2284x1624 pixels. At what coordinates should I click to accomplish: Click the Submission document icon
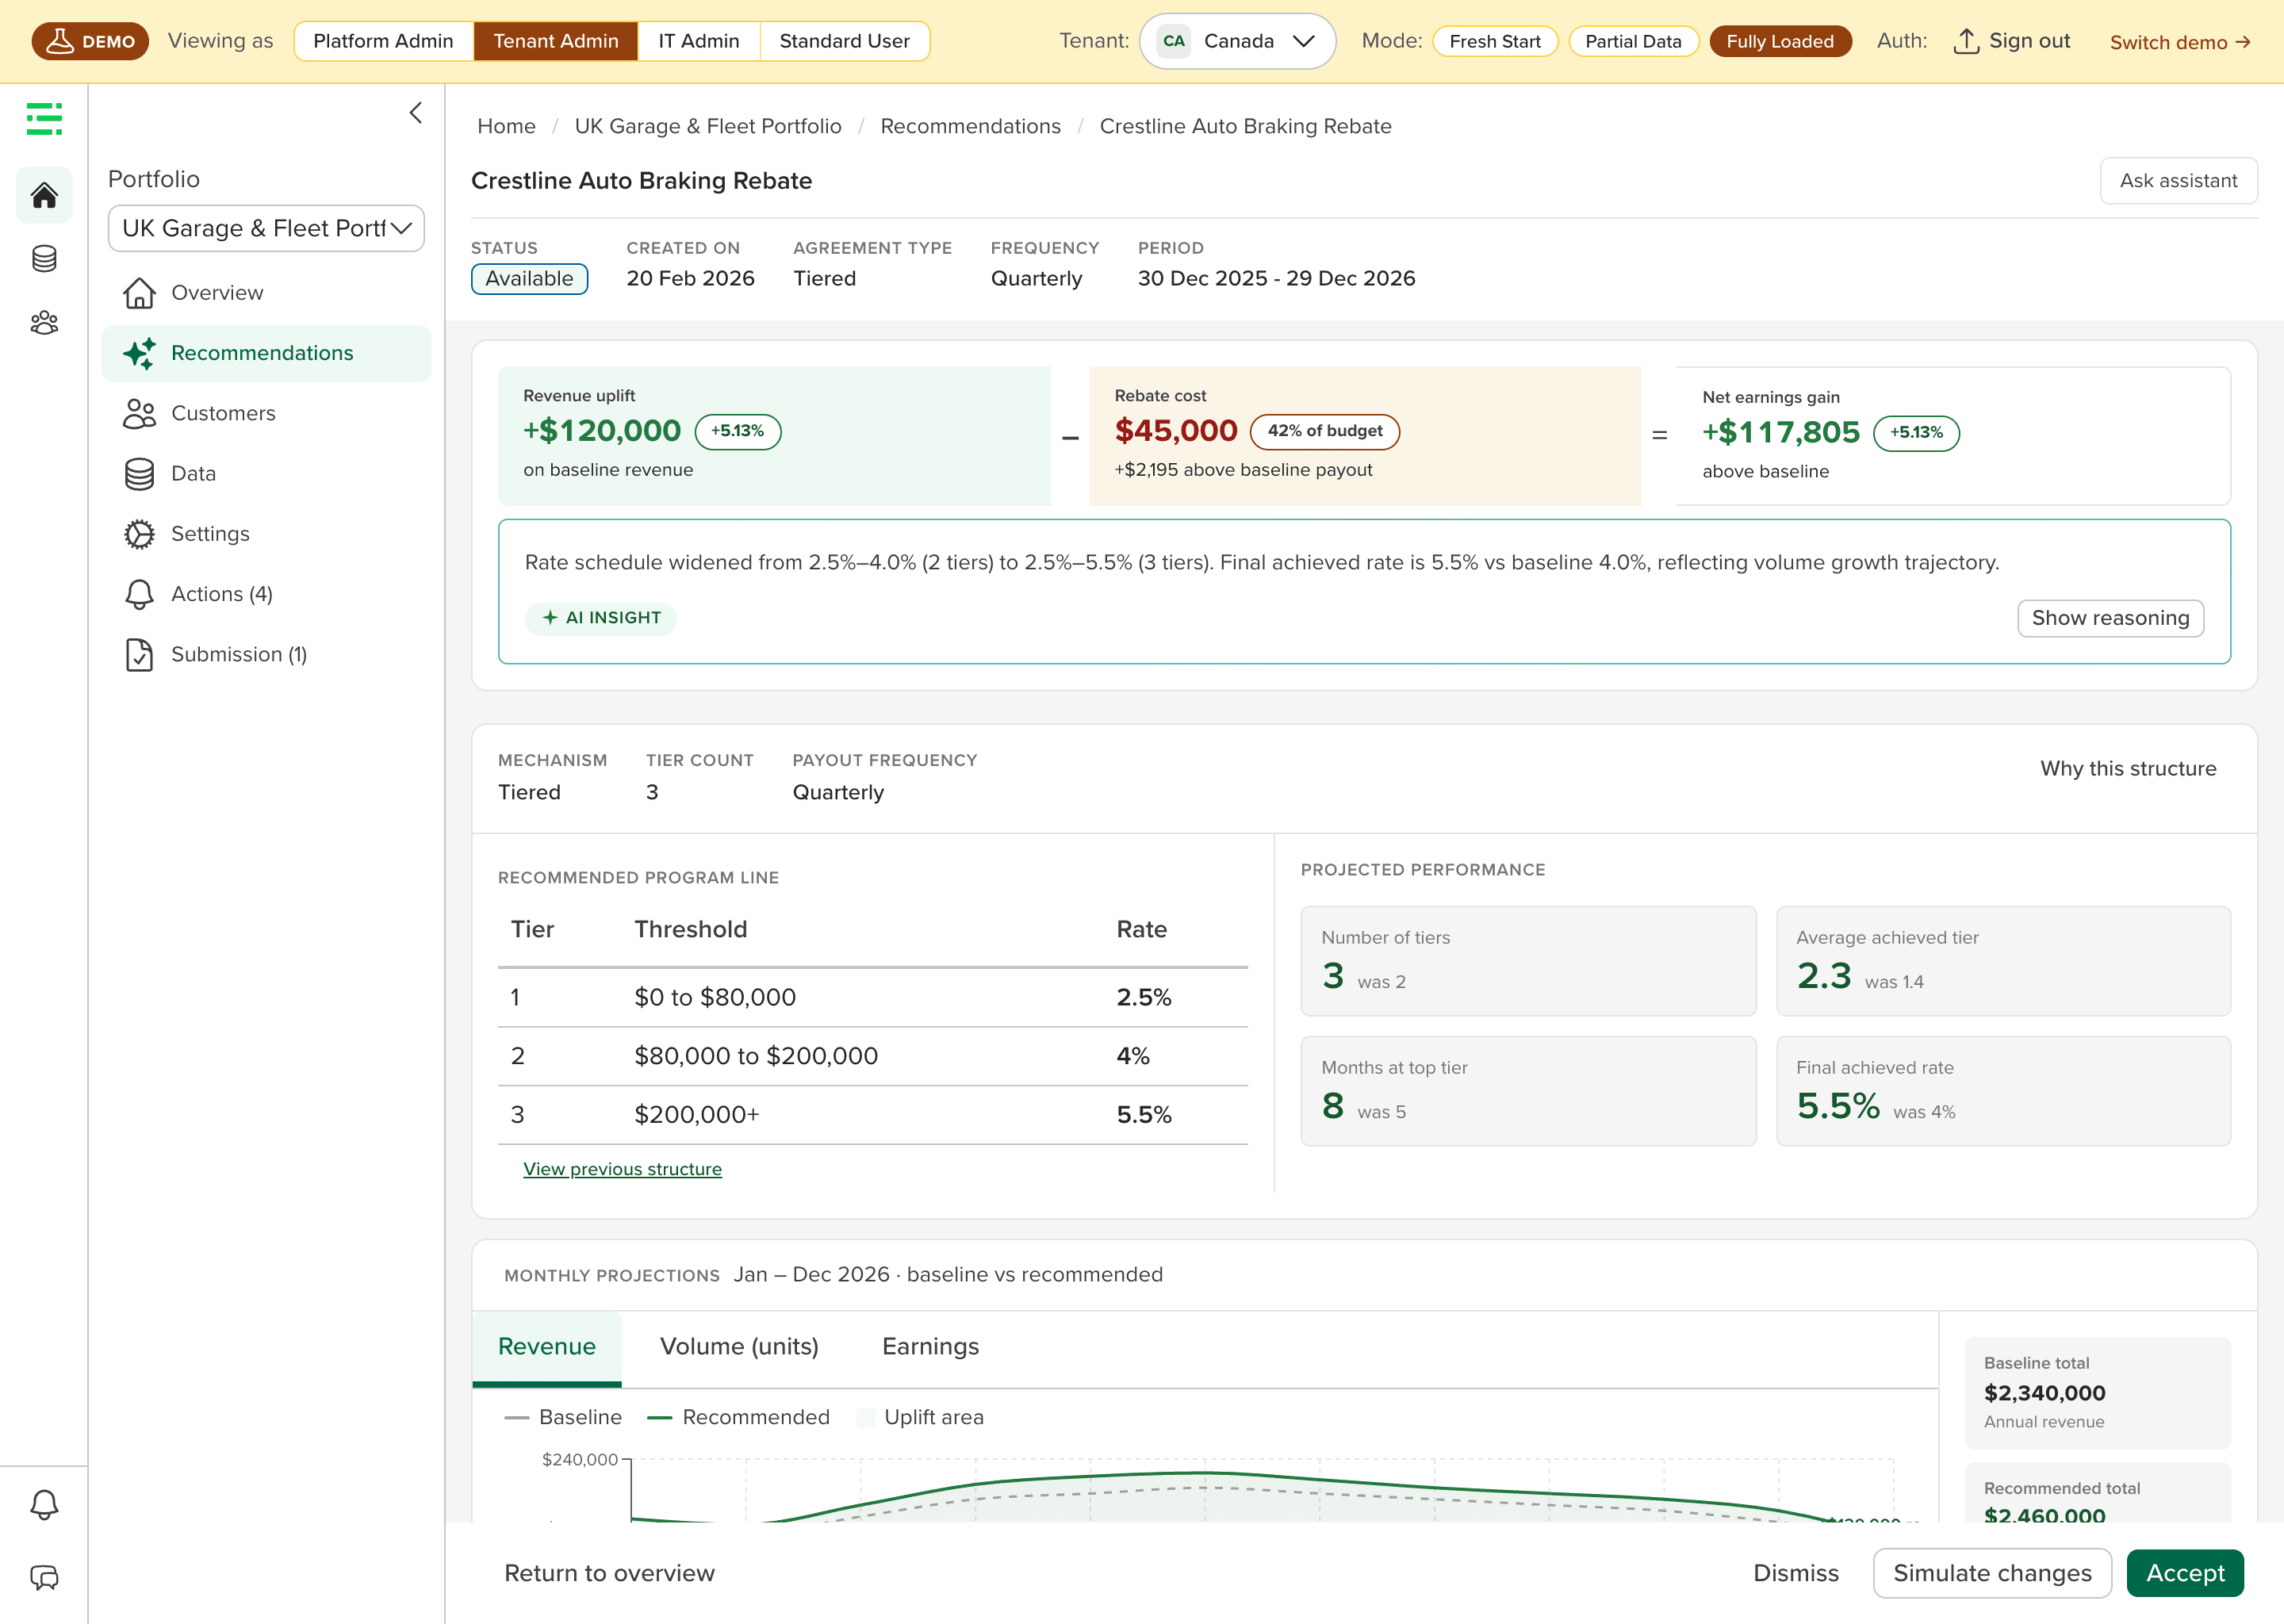point(139,654)
